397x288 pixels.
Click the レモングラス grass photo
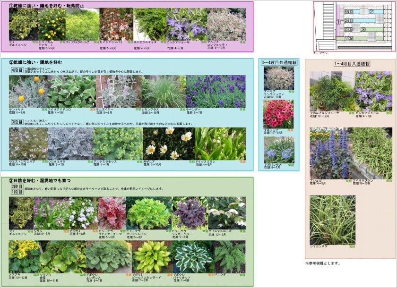point(164,92)
